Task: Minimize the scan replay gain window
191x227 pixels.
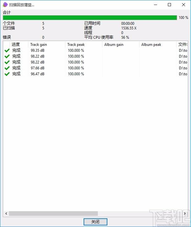Action: click(155, 5)
